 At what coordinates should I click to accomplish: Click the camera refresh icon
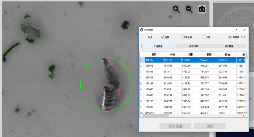point(202,9)
